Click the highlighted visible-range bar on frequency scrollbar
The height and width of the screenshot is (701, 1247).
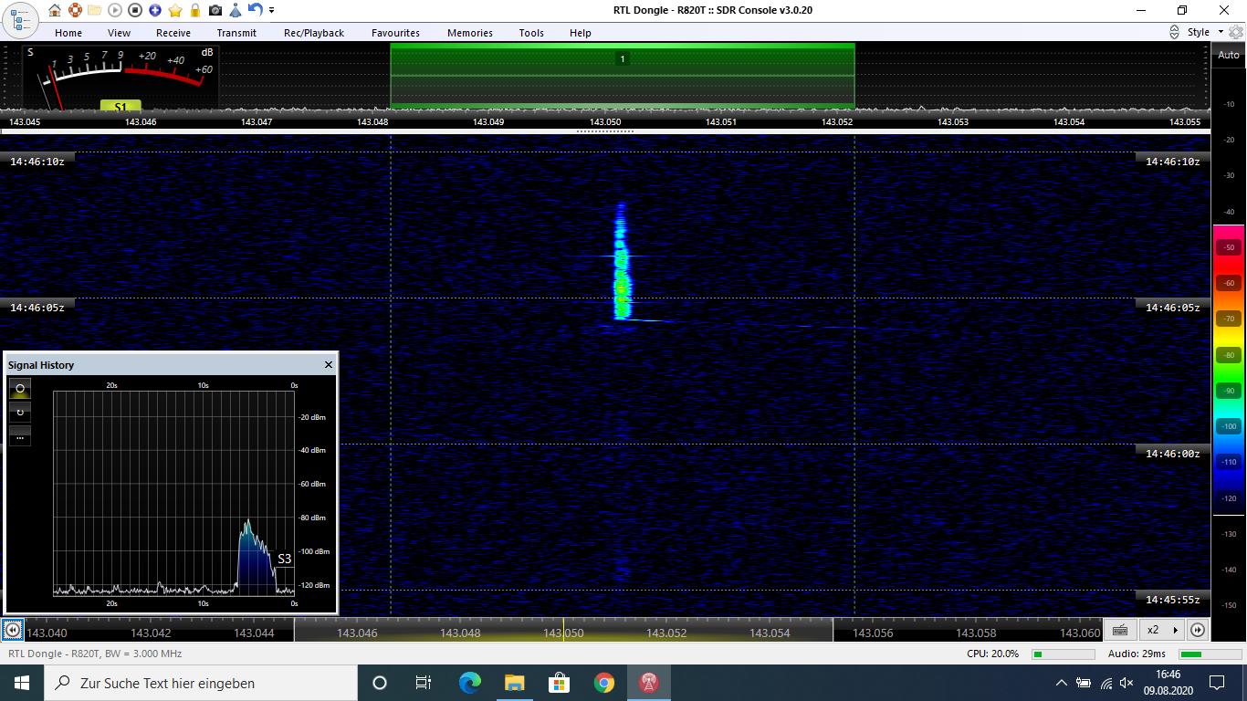(x=563, y=630)
